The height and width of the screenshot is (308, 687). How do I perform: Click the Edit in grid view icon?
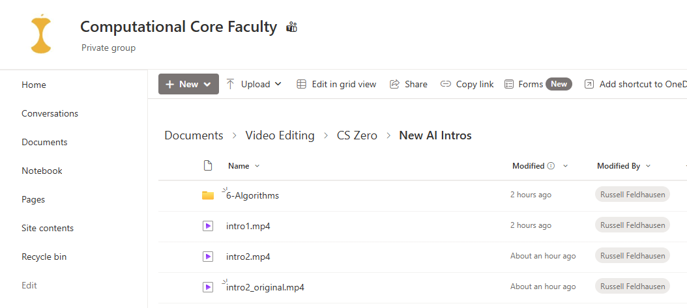pos(301,84)
